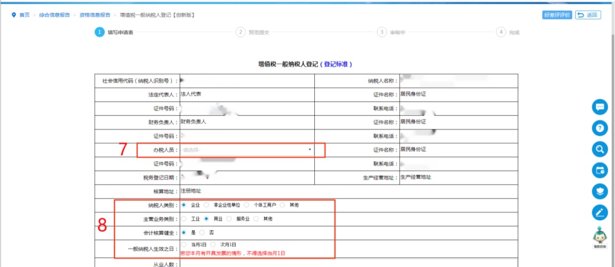Click the magnifier search icon in sidebar
Viewport: 615px width, 267px height.
point(600,149)
